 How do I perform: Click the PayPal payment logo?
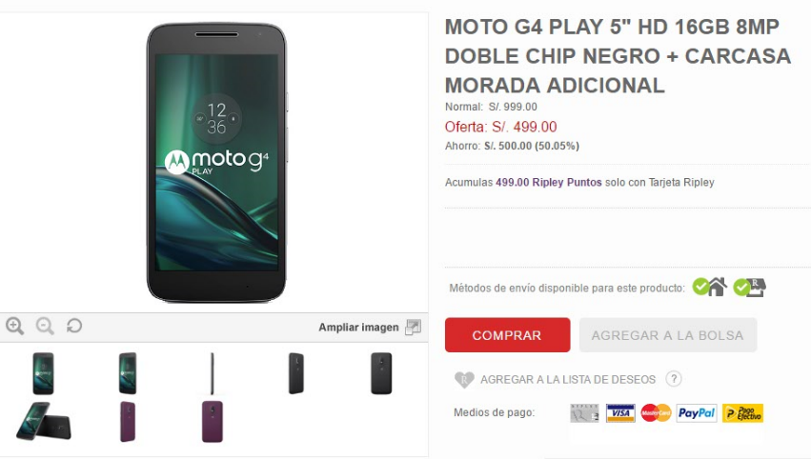point(697,413)
